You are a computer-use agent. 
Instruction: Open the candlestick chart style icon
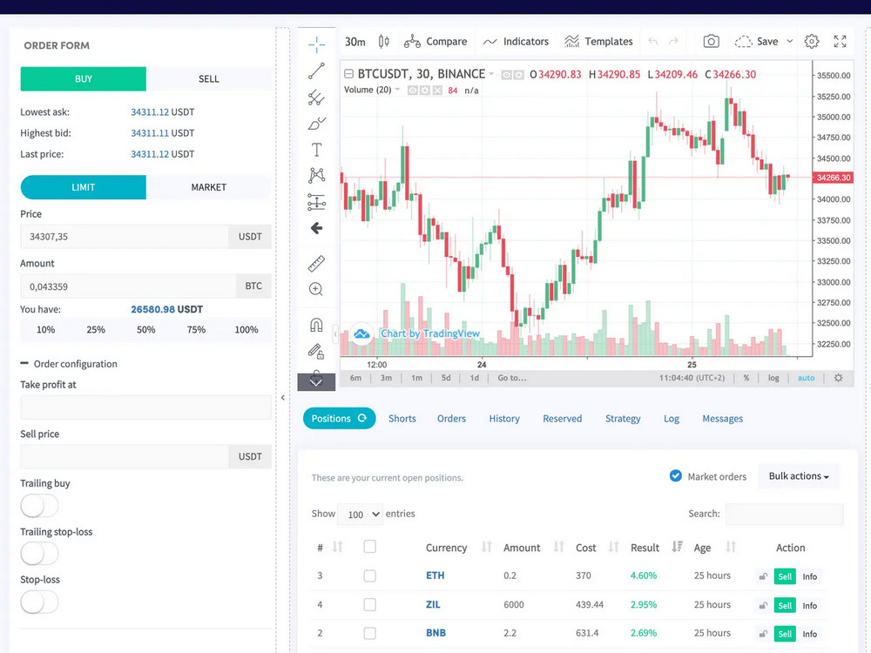pyautogui.click(x=384, y=42)
